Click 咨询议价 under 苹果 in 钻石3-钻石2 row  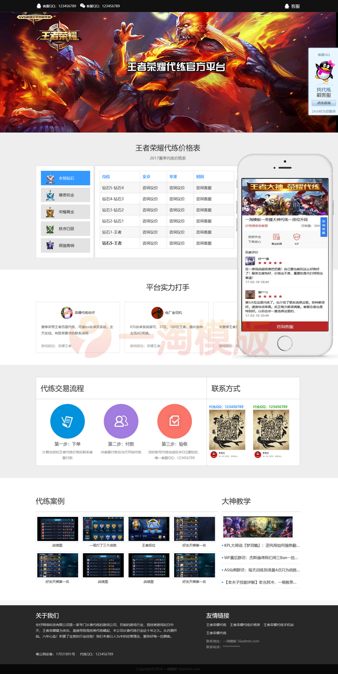point(177,210)
